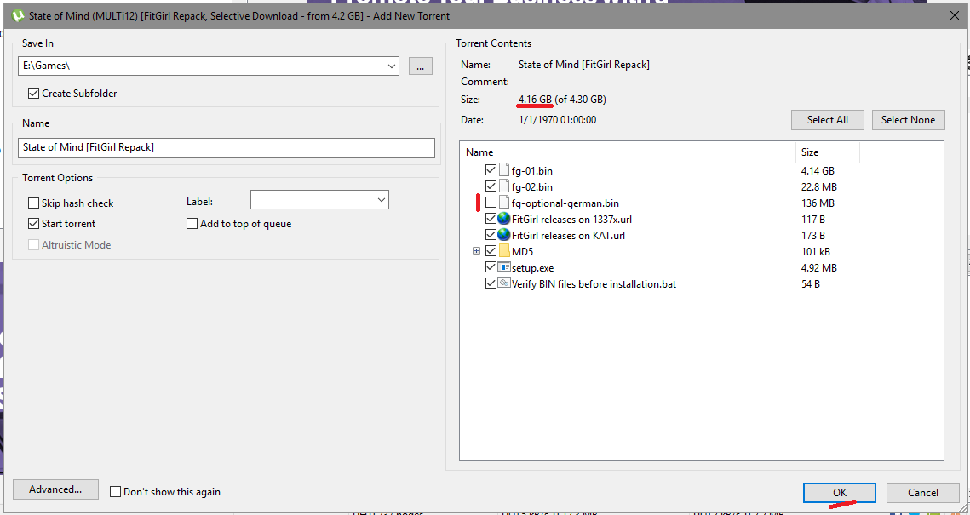Uncheck the fg-02.bin file checkbox
This screenshot has width=970, height=515.
point(491,186)
